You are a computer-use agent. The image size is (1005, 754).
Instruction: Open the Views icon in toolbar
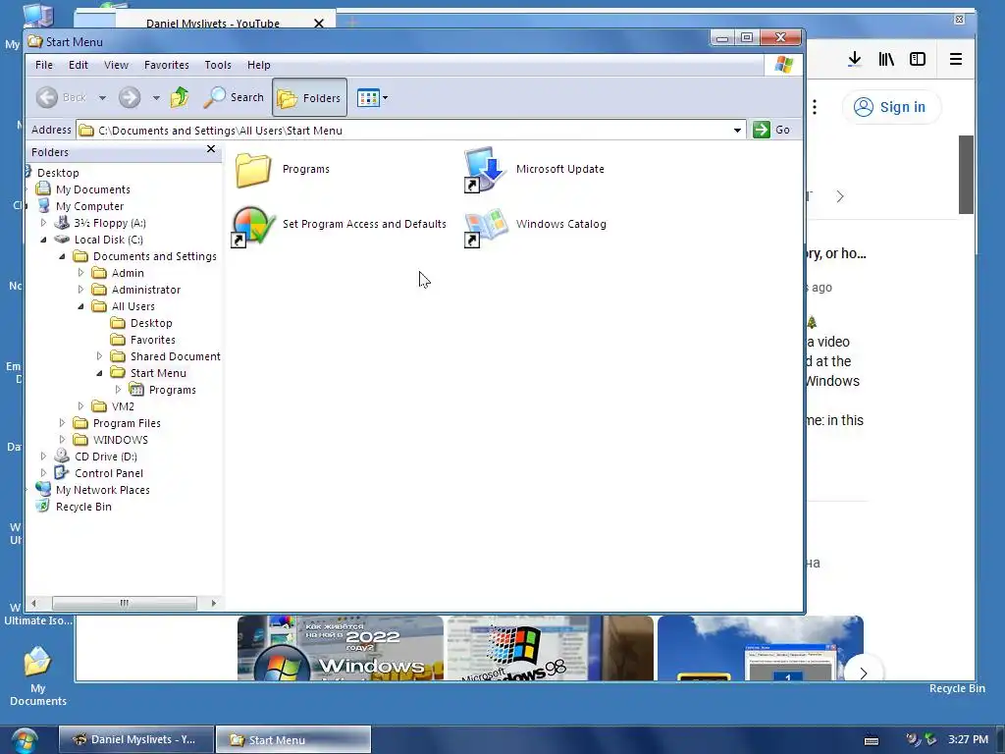[x=368, y=98]
